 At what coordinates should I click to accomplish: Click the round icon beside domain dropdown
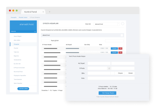pos(122,24)
